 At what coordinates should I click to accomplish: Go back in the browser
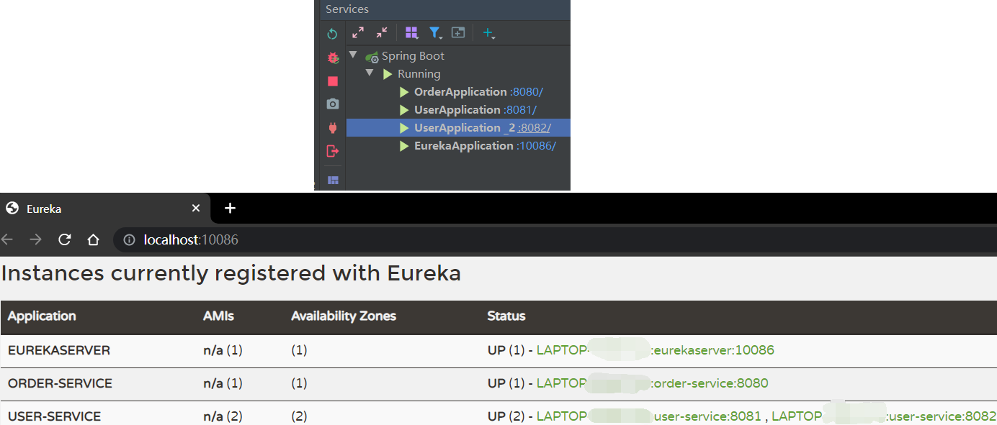click(7, 239)
